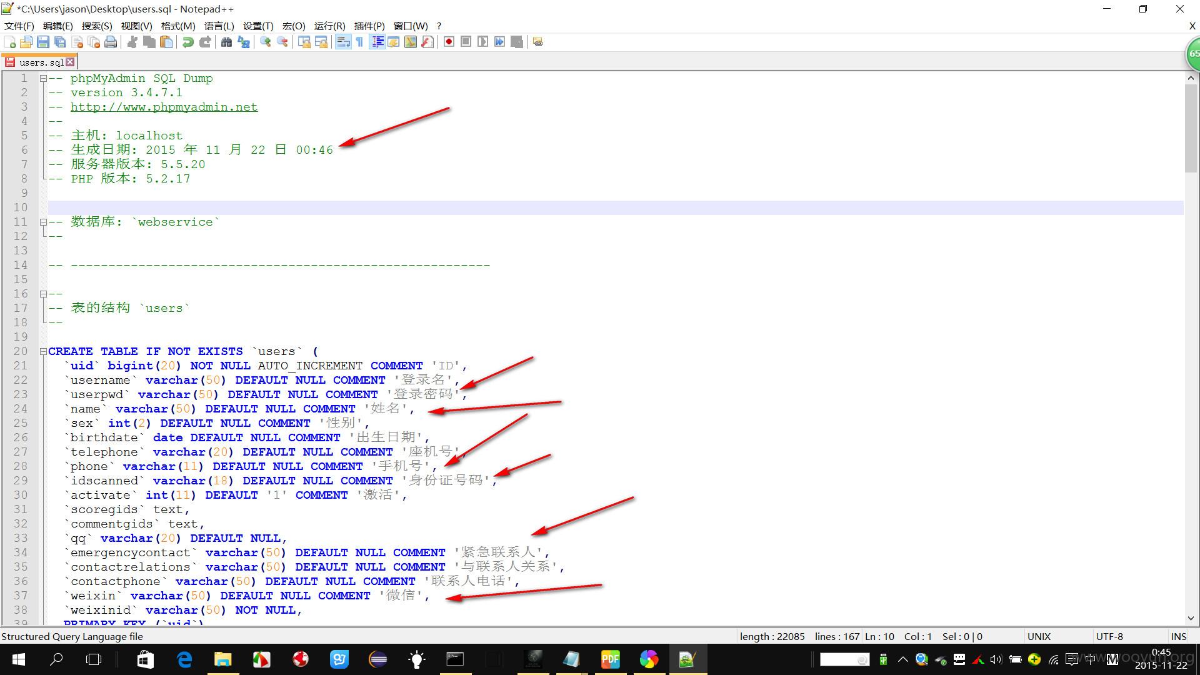
Task: Open the system tray hidden icons chevron
Action: pyautogui.click(x=902, y=659)
